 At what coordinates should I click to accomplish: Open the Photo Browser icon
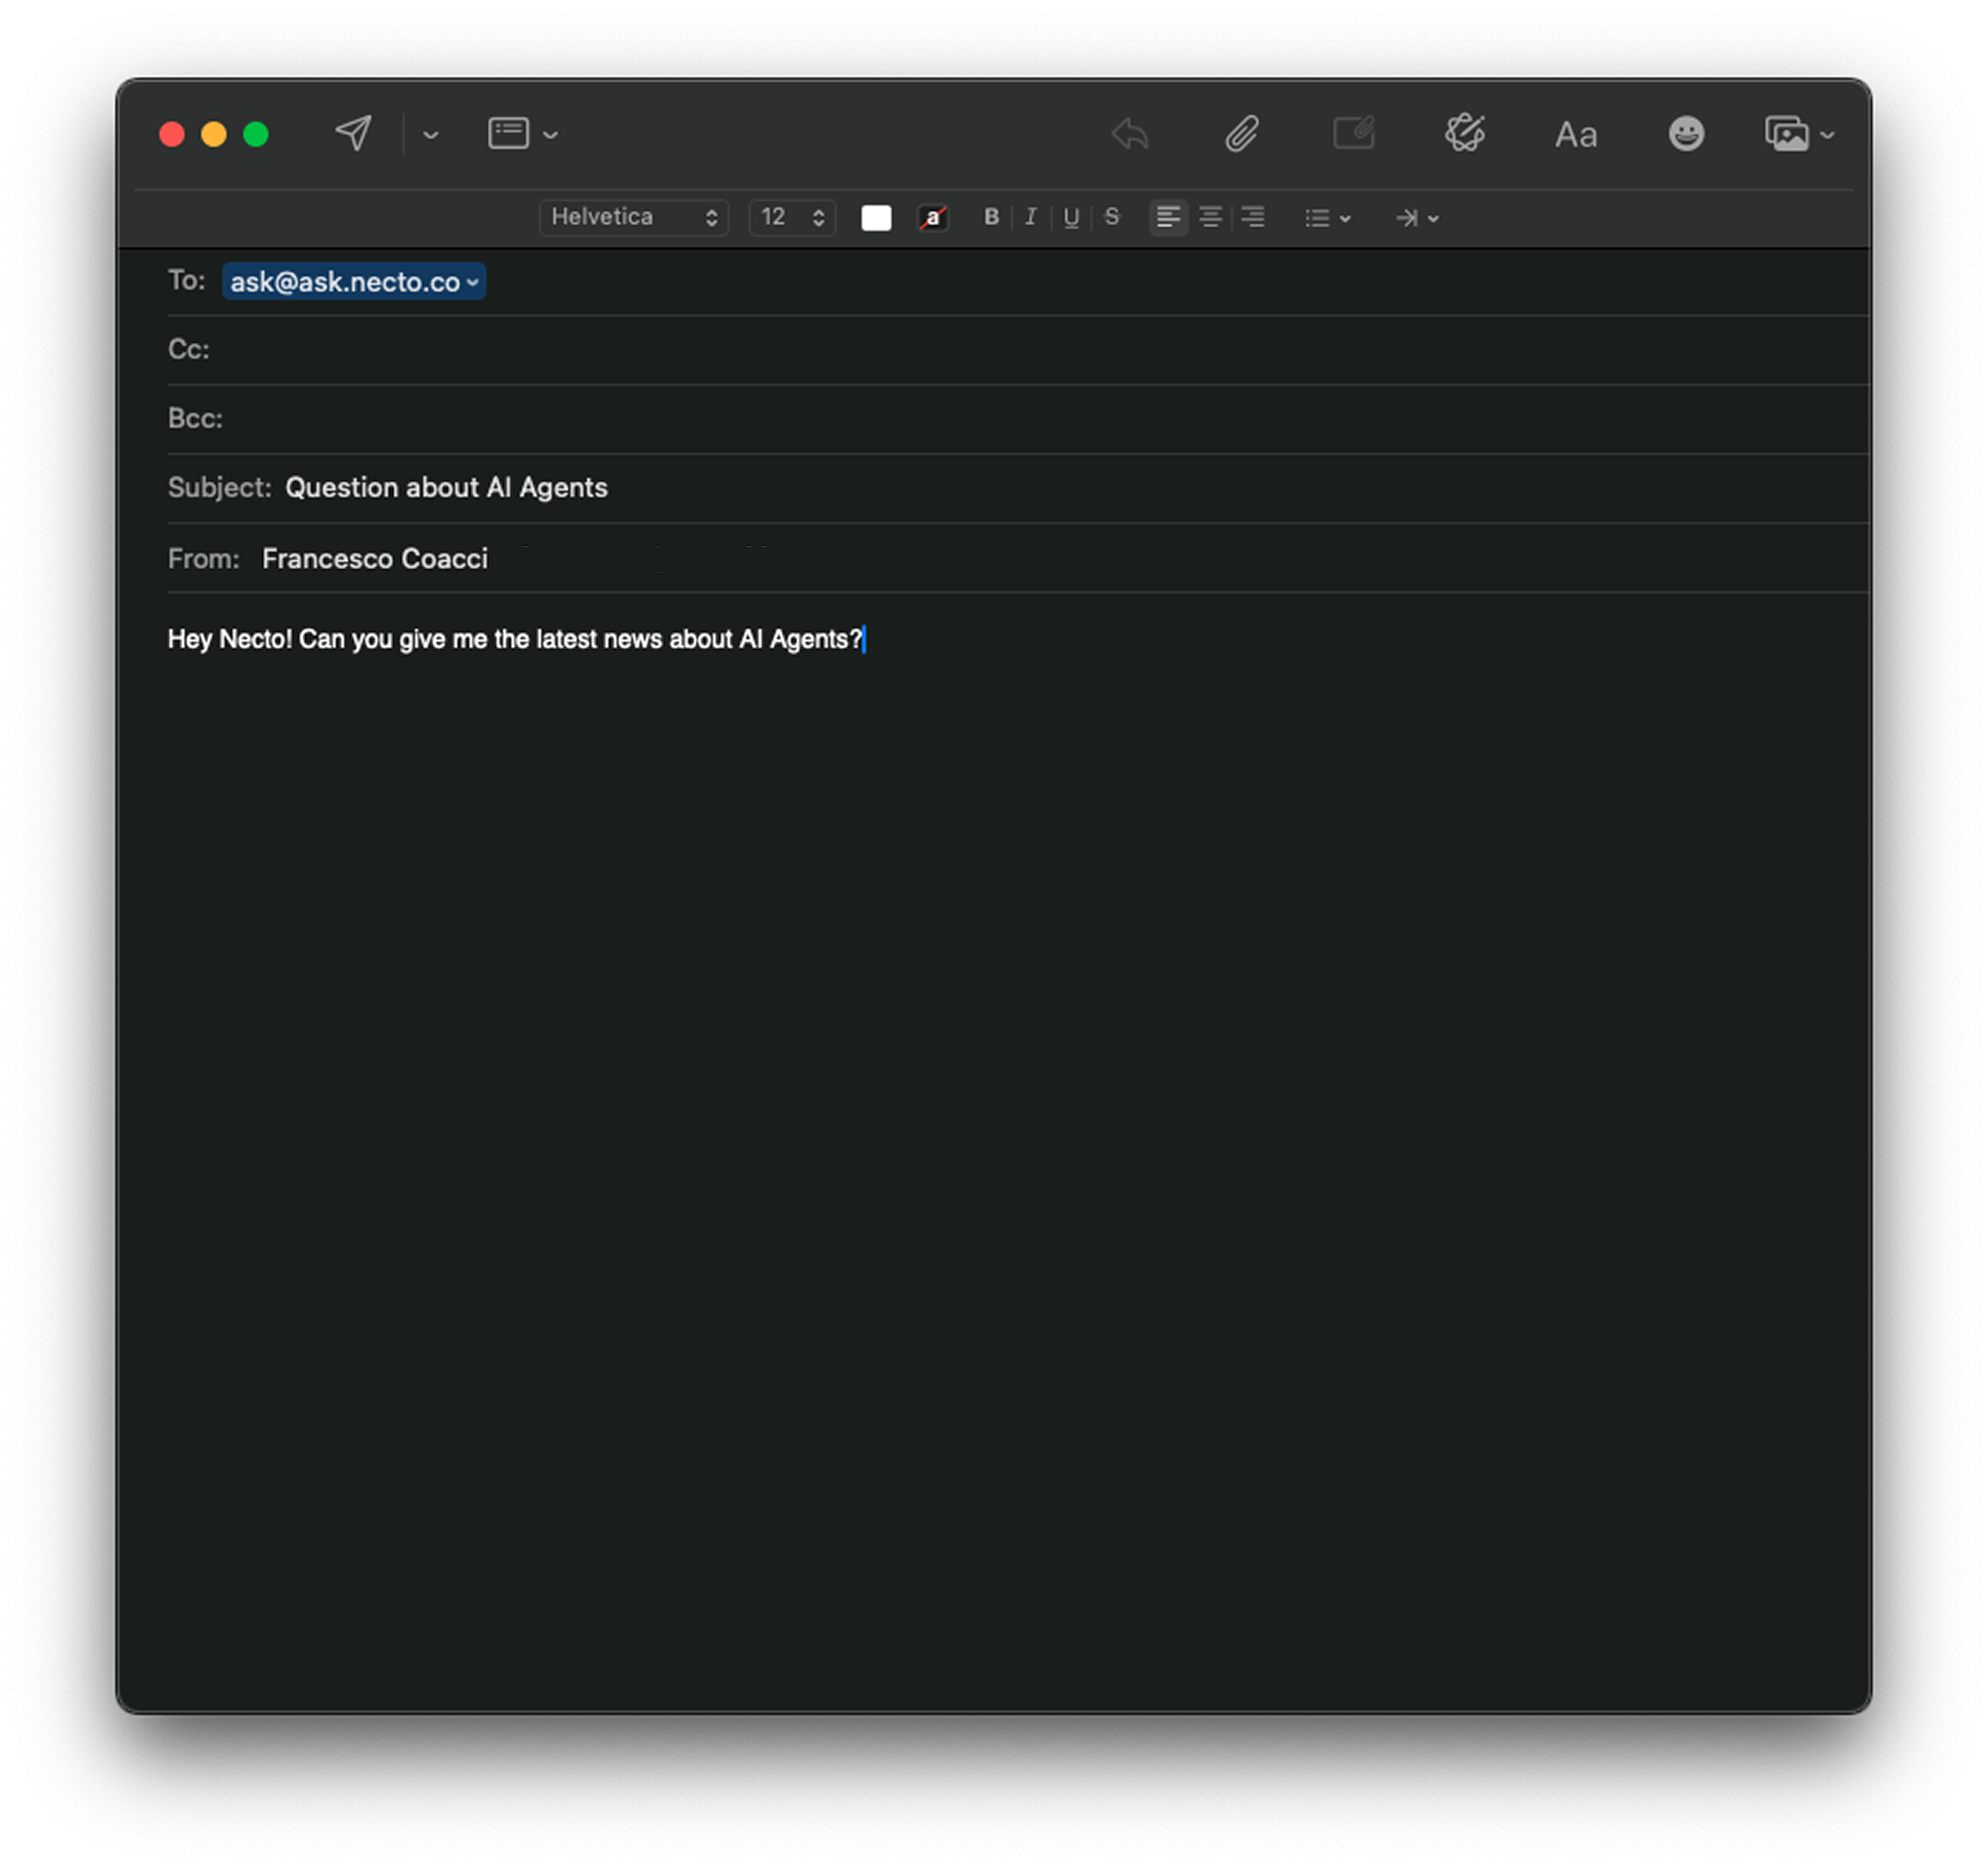pyautogui.click(x=1787, y=133)
